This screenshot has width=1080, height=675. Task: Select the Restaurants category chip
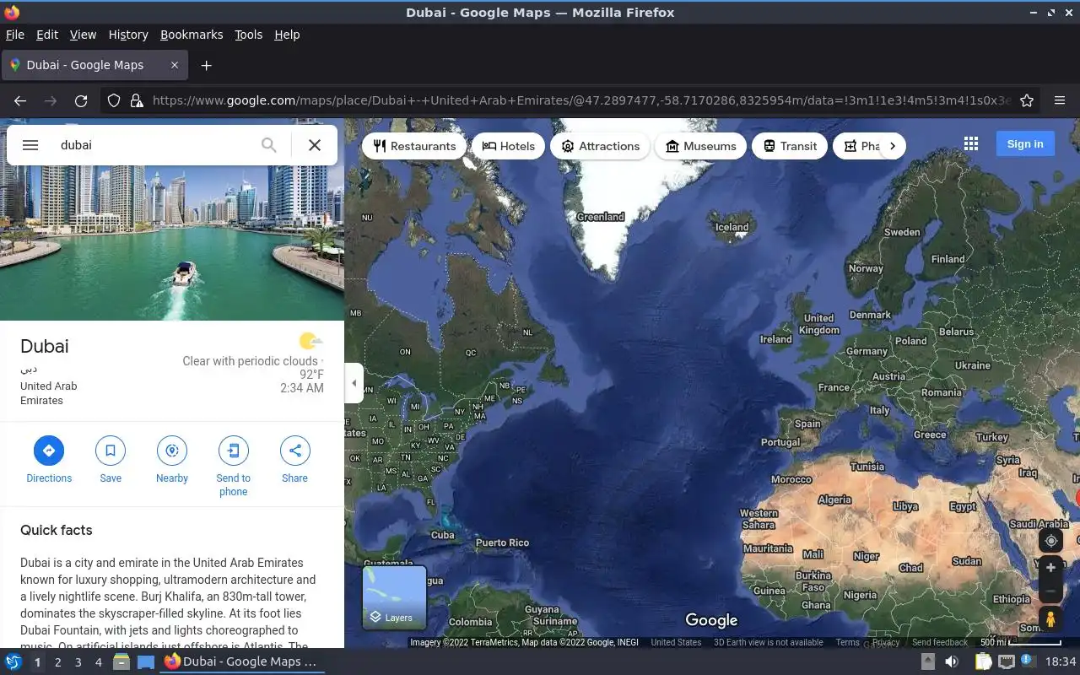414,146
